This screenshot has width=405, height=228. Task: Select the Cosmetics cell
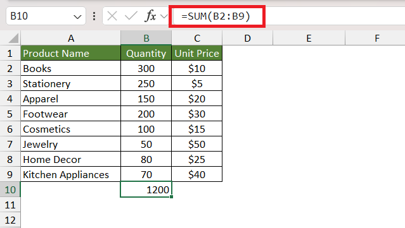[71, 129]
